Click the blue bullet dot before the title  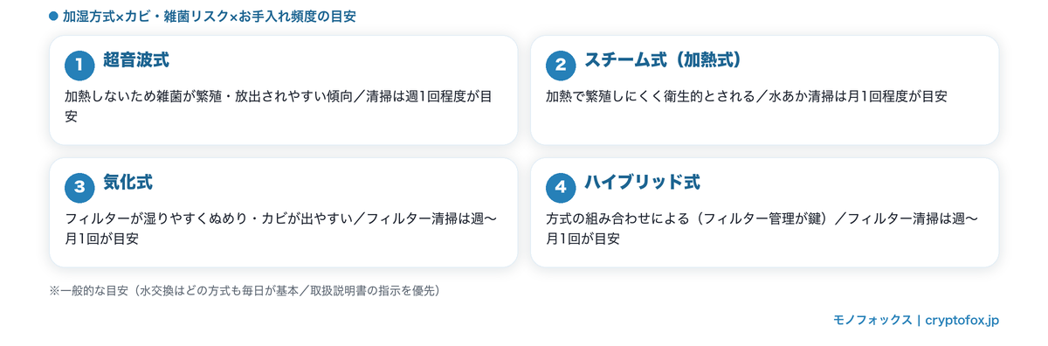pyautogui.click(x=54, y=17)
